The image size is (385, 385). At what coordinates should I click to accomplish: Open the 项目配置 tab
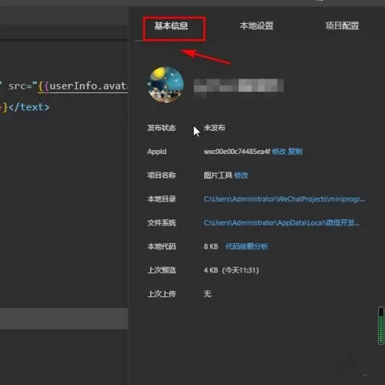[342, 26]
